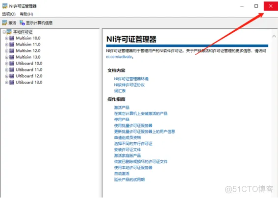Click the 本地许可证 root node icon

point(9,32)
